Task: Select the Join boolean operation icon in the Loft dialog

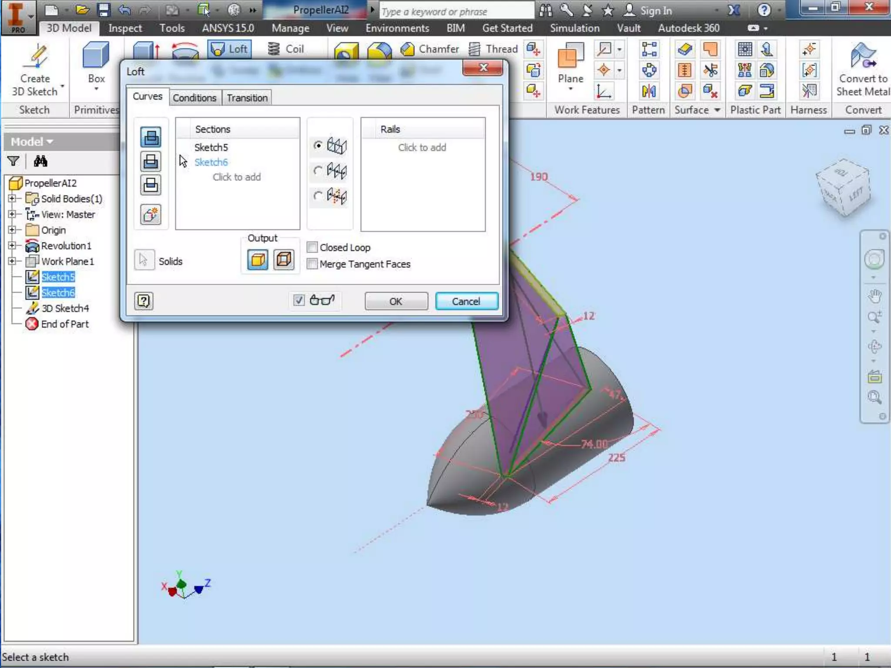Action: click(x=151, y=137)
